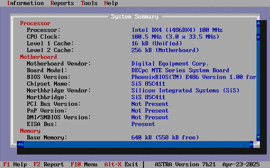Open the Reports menu
Image resolution: width=270 pixels, height=168 pixels.
pyautogui.click(x=62, y=3)
